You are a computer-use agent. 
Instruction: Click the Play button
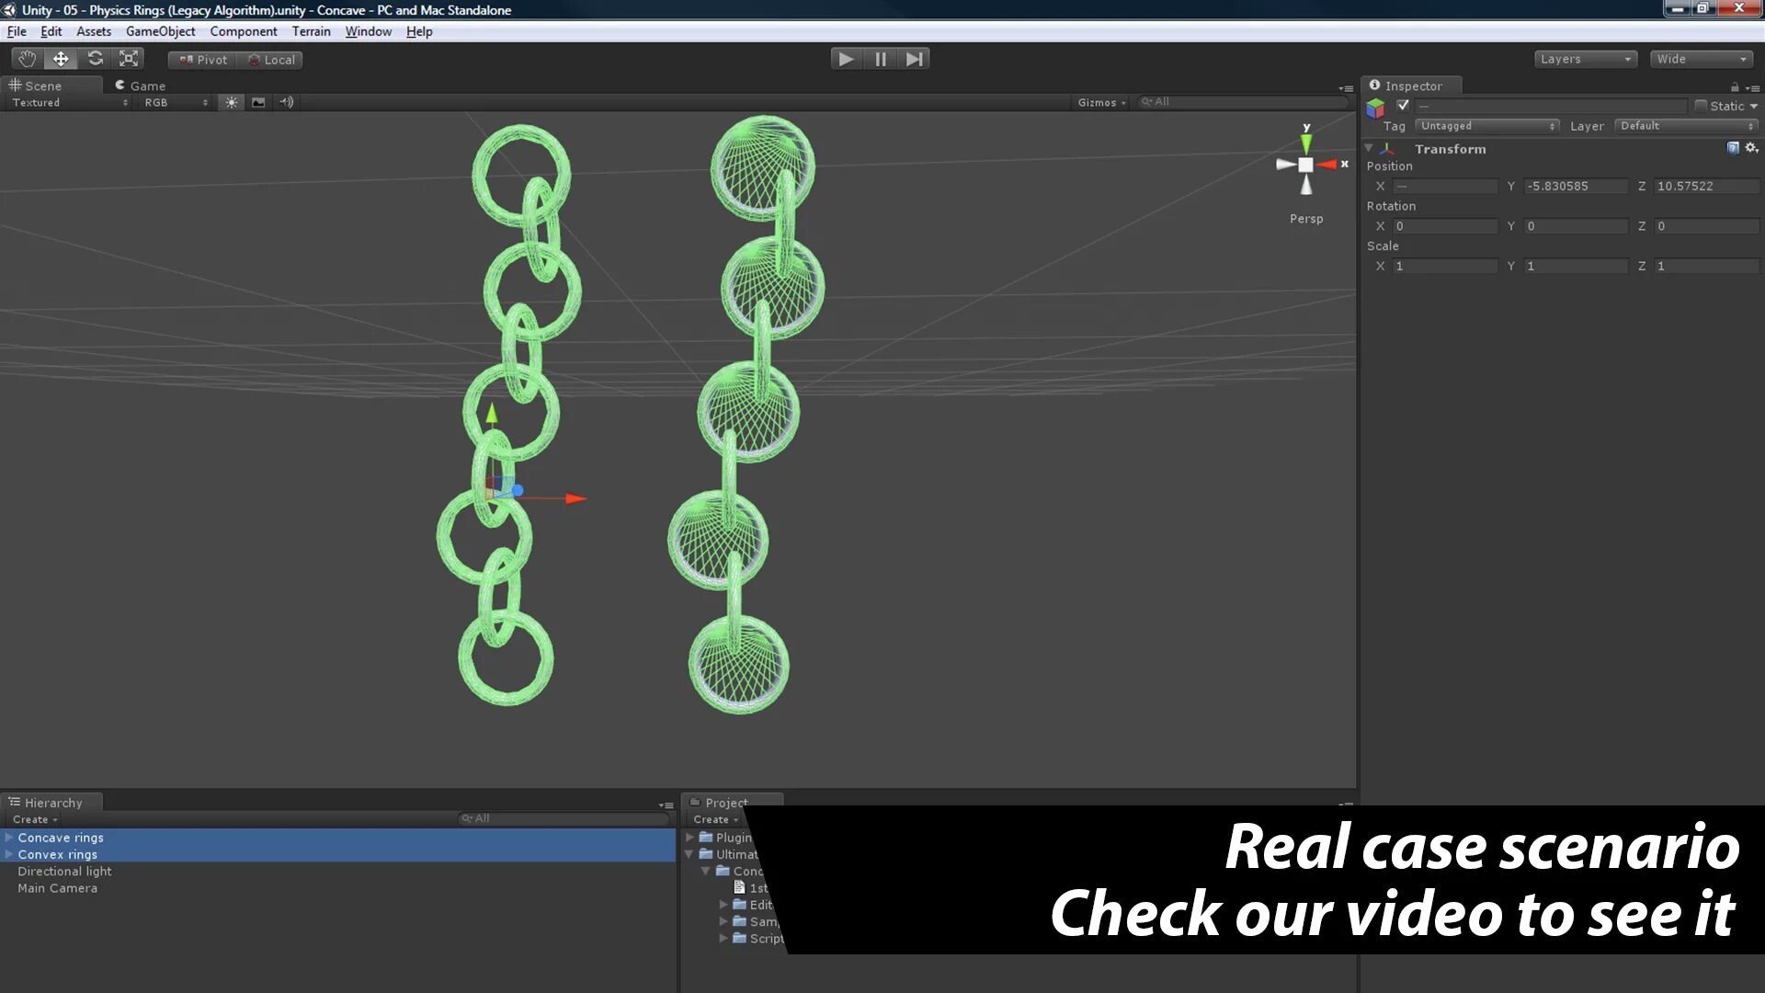point(846,59)
